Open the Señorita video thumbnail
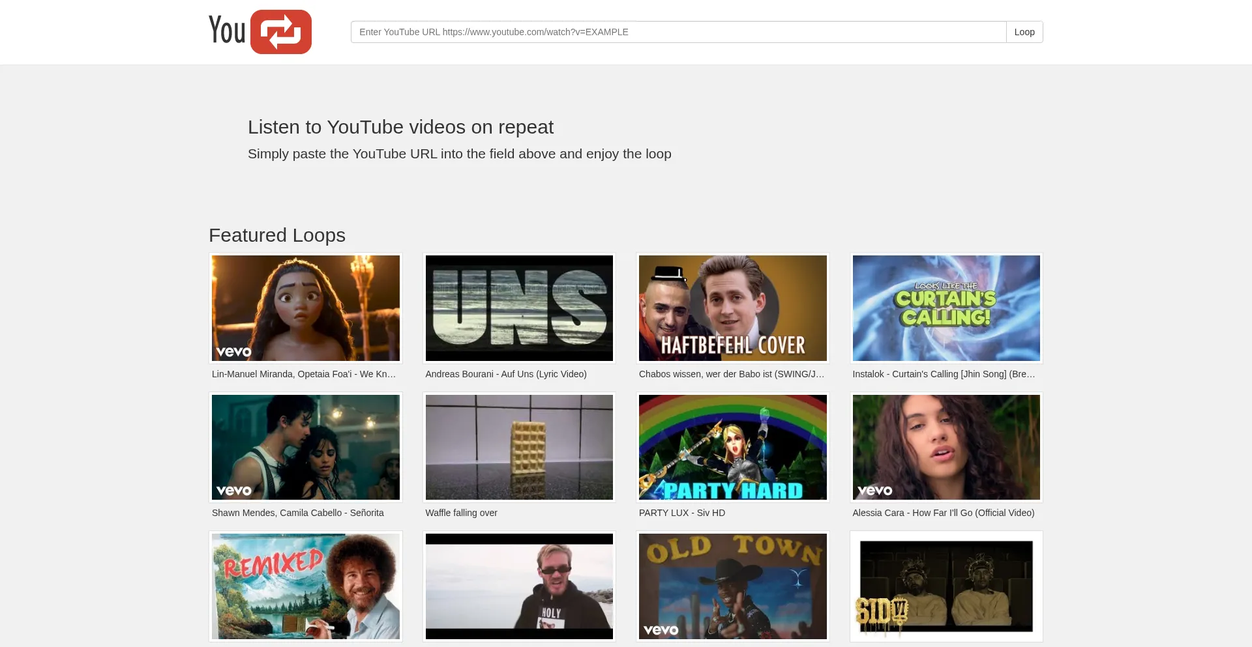 pos(306,448)
